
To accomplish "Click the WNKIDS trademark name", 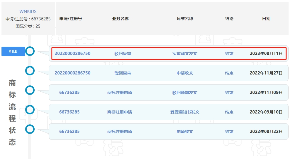I will [x=28, y=12].
